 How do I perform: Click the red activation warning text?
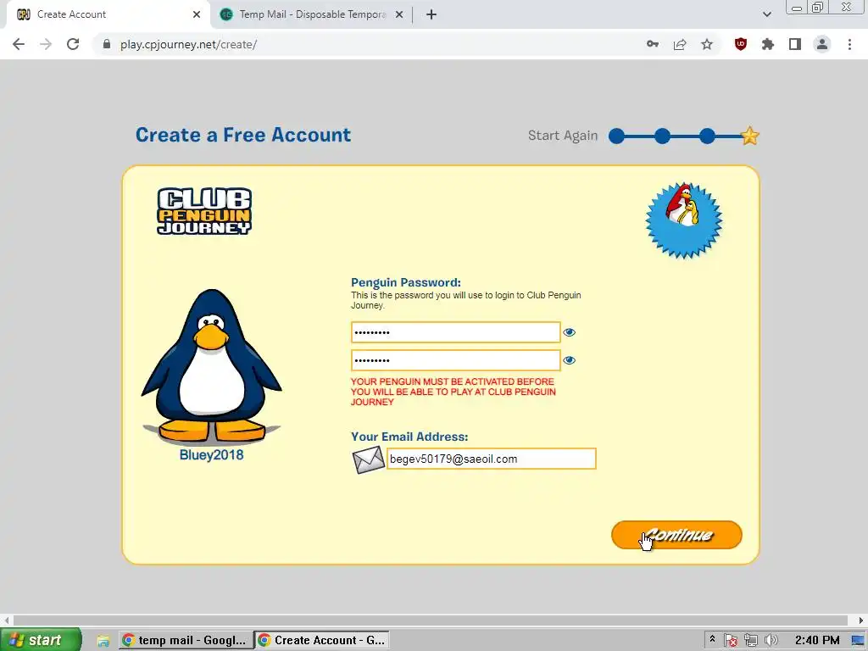tap(453, 392)
